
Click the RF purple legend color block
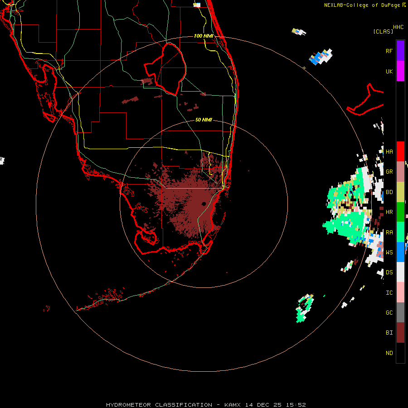pos(400,51)
